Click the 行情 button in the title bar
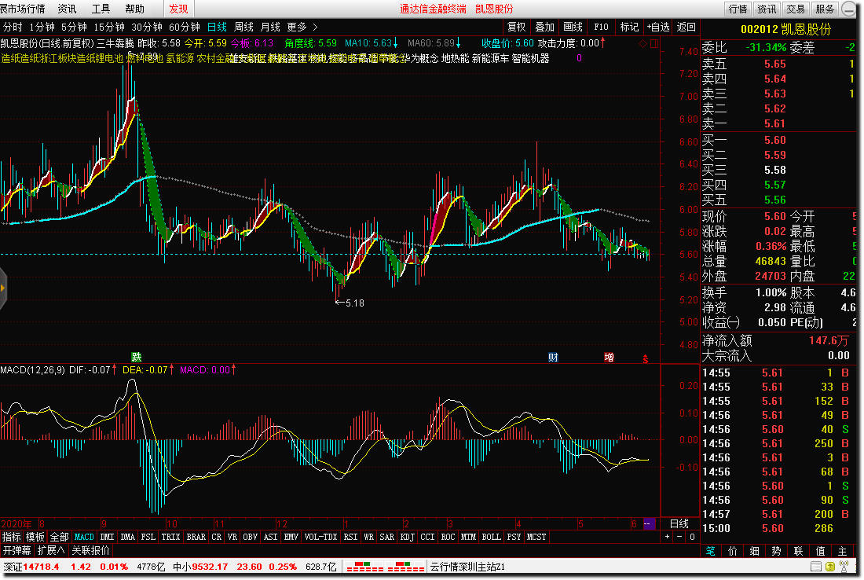 [x=738, y=9]
